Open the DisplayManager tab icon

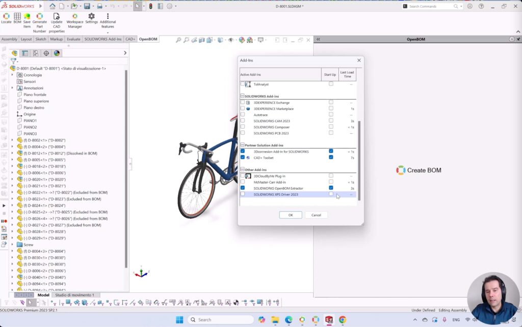click(57, 53)
